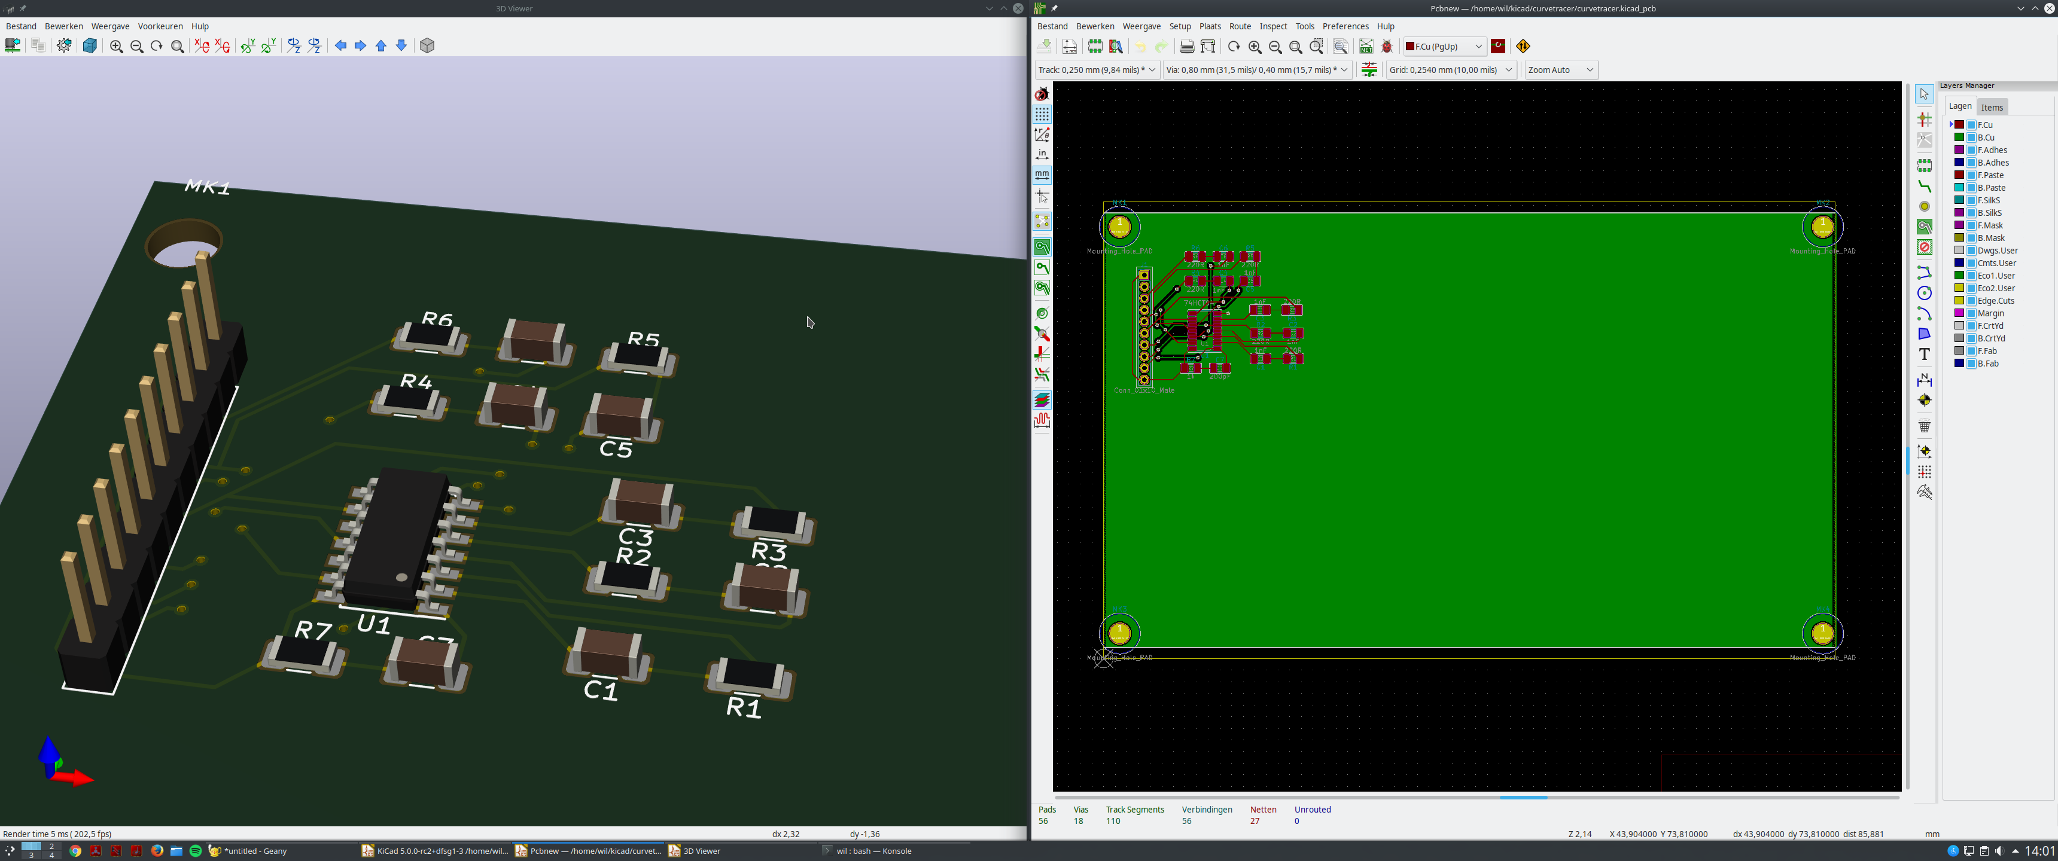Switch units to millimeters
This screenshot has height=861, width=2058.
pyautogui.click(x=1042, y=174)
